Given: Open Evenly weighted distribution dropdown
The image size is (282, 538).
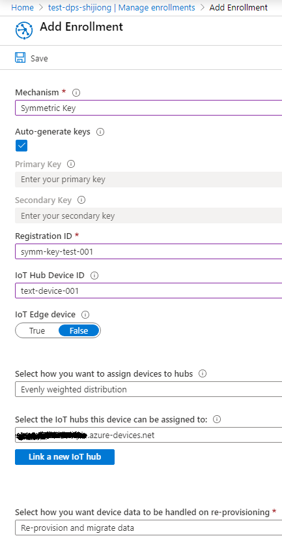Looking at the screenshot, I should [148, 389].
